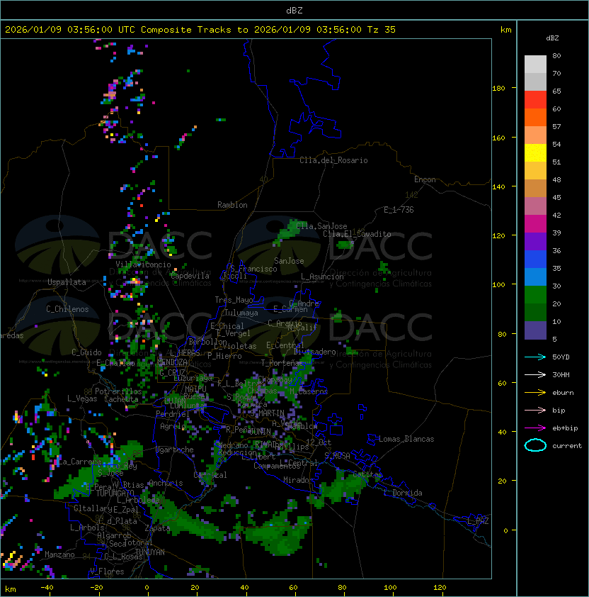Click the 'Lomas_Blancas' map label
This screenshot has width=589, height=597.
[406, 439]
